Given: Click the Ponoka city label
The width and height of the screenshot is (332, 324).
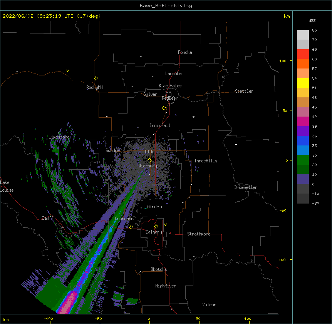Looking at the screenshot, I should [185, 52].
